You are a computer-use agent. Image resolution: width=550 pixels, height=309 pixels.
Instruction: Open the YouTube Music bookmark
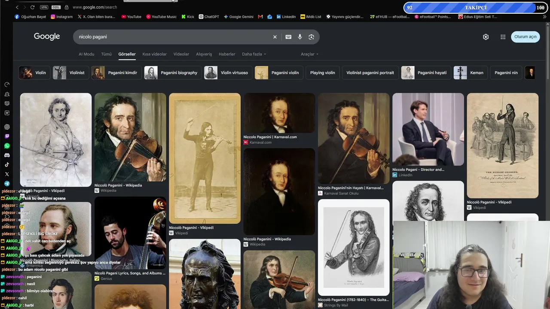point(161,17)
